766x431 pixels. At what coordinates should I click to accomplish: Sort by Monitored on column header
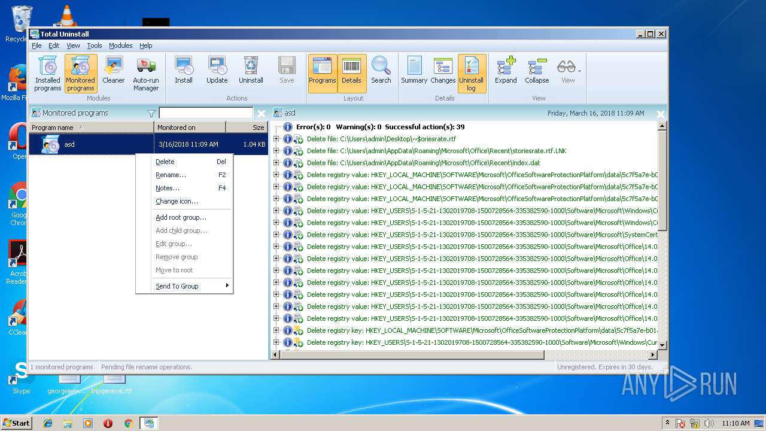pyautogui.click(x=190, y=128)
